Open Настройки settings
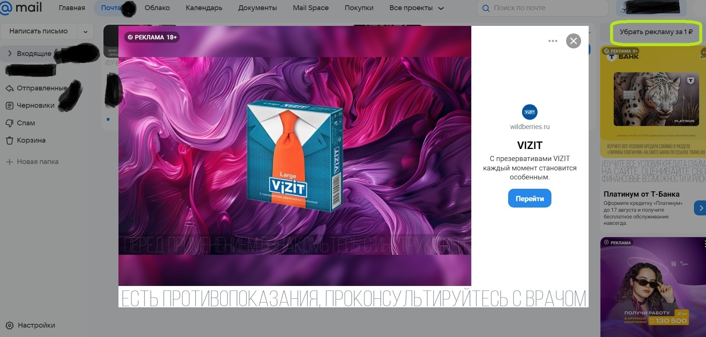This screenshot has width=706, height=337. tap(36, 325)
